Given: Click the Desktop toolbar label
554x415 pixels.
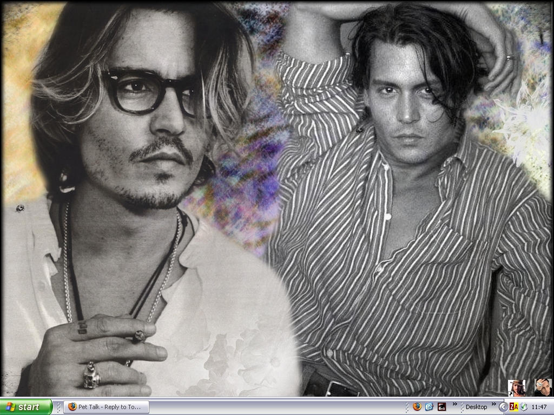Looking at the screenshot, I should [476, 407].
